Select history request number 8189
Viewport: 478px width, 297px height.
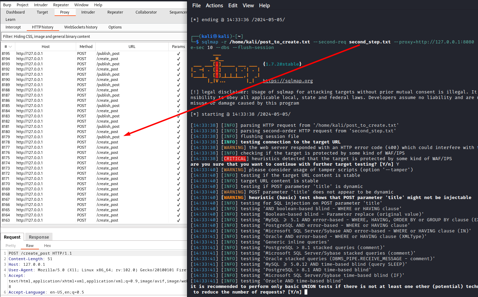pos(94,85)
